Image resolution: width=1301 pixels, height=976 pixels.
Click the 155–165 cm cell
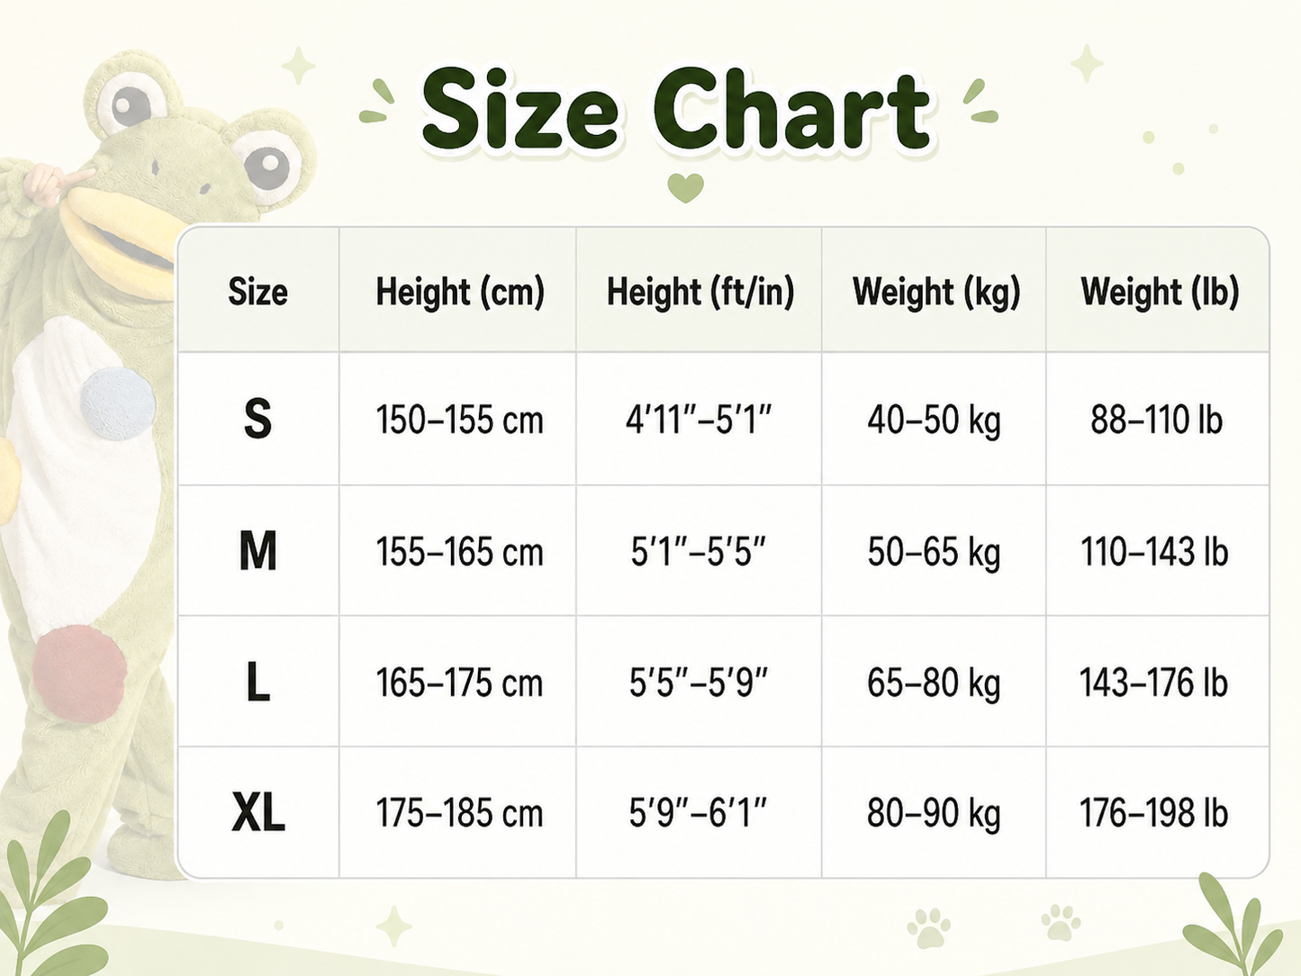(458, 551)
